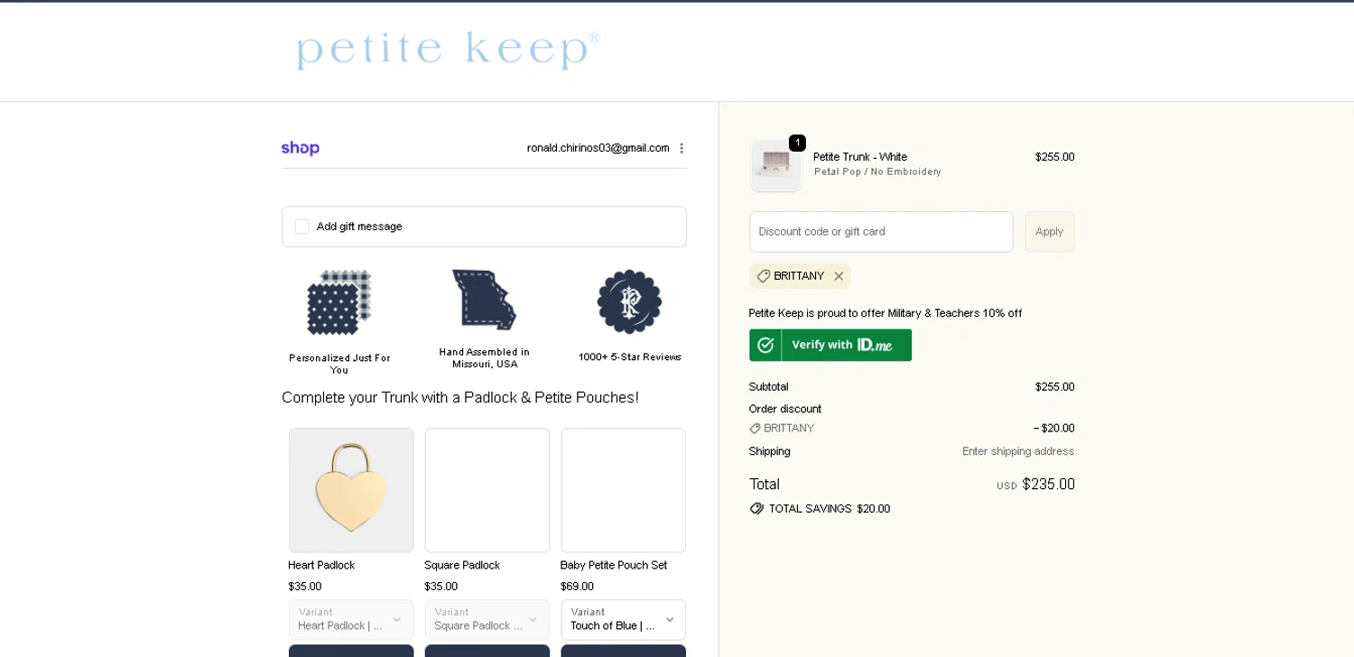Expand the Square Padlock variant dropdown
Screen dimensions: 1354x657
tap(487, 620)
